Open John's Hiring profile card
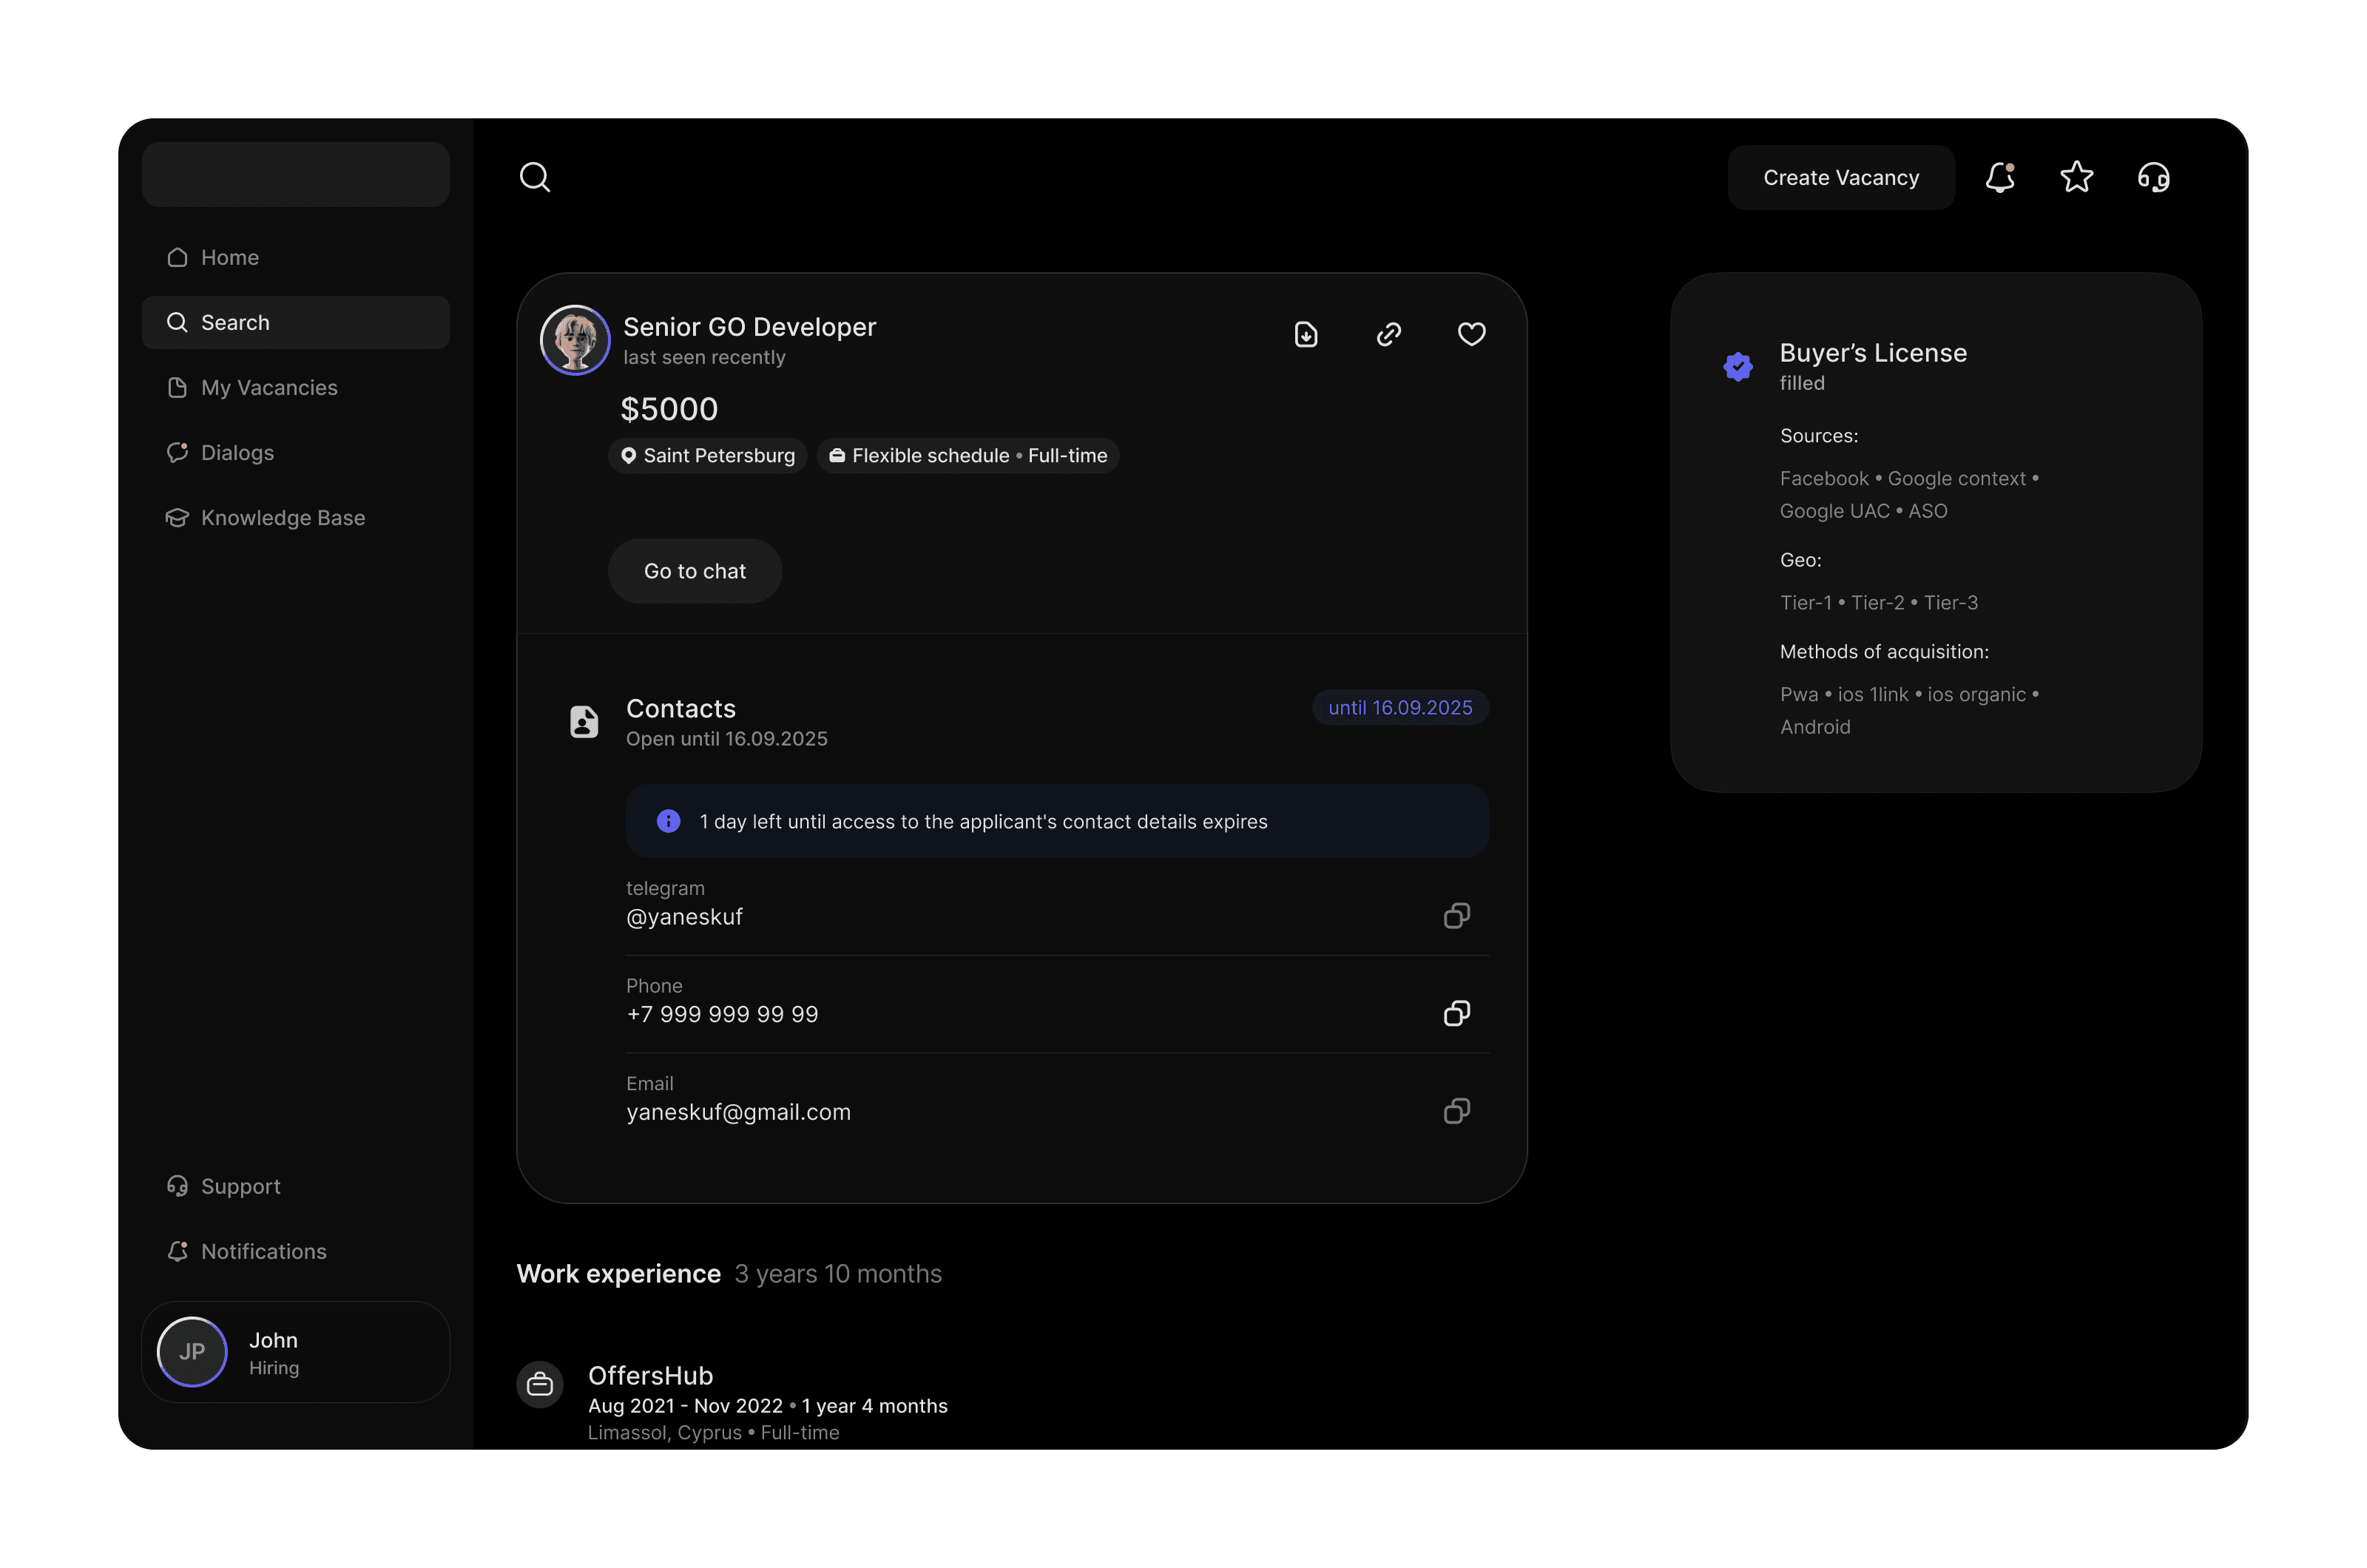2367x1568 pixels. pyautogui.click(x=296, y=1352)
